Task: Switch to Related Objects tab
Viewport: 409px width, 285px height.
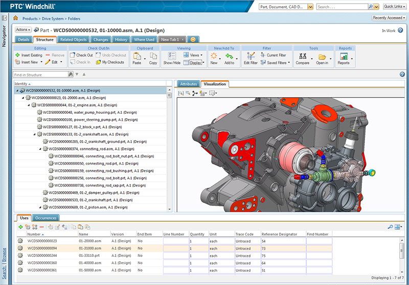Action: pos(73,40)
